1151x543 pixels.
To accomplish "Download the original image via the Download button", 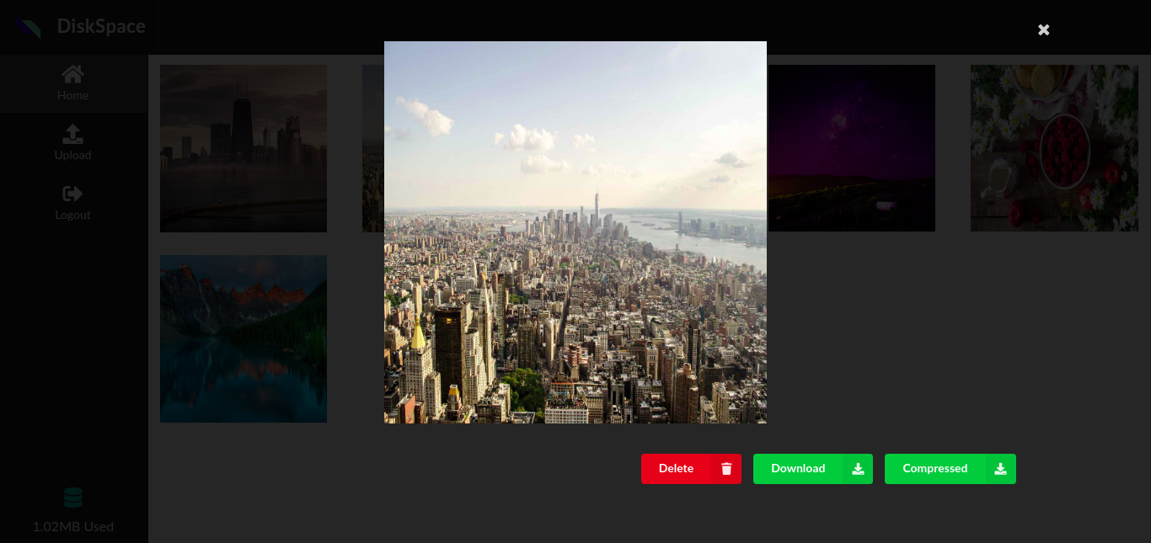I will coord(812,469).
